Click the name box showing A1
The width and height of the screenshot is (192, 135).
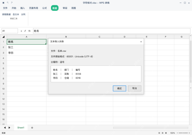click(x=10, y=31)
